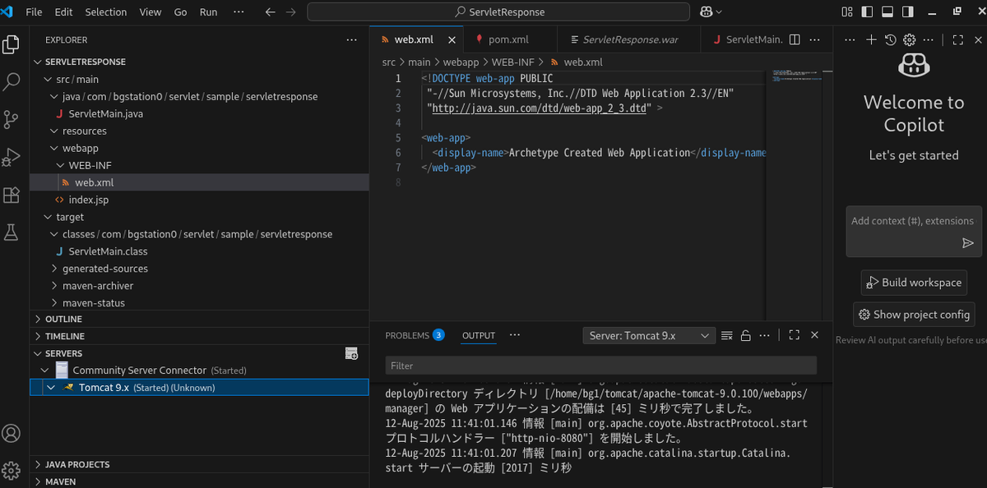
Task: Open the Search view in activity bar
Action: pos(12,81)
